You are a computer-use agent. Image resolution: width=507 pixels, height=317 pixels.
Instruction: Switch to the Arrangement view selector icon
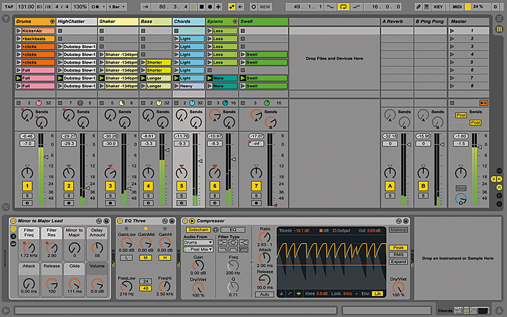500,19
